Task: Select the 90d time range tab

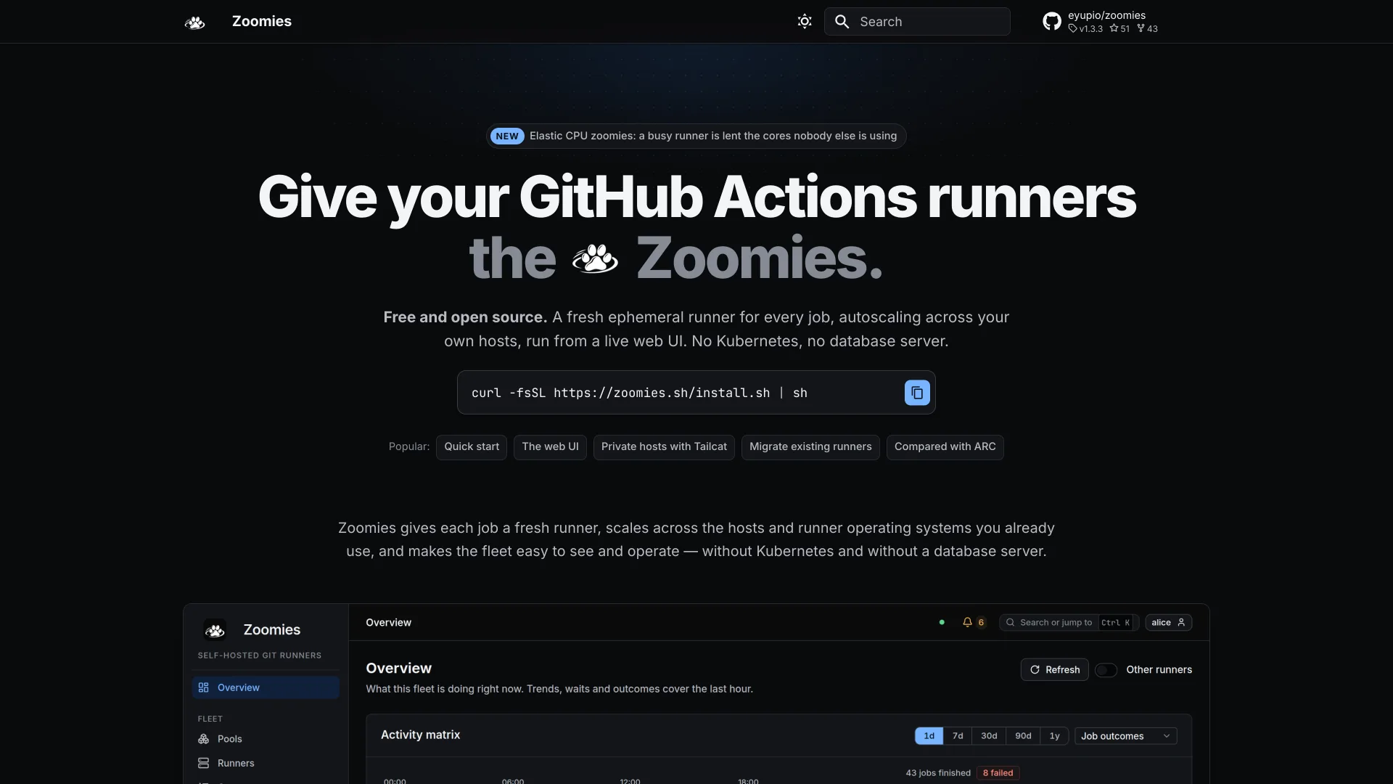Action: (x=1023, y=736)
